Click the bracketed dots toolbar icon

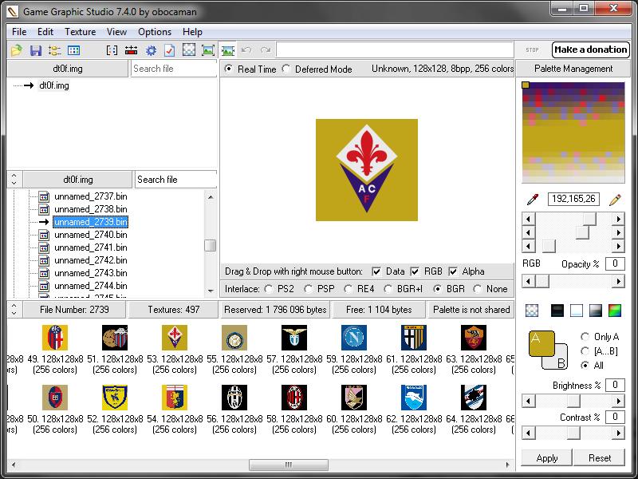(112, 50)
